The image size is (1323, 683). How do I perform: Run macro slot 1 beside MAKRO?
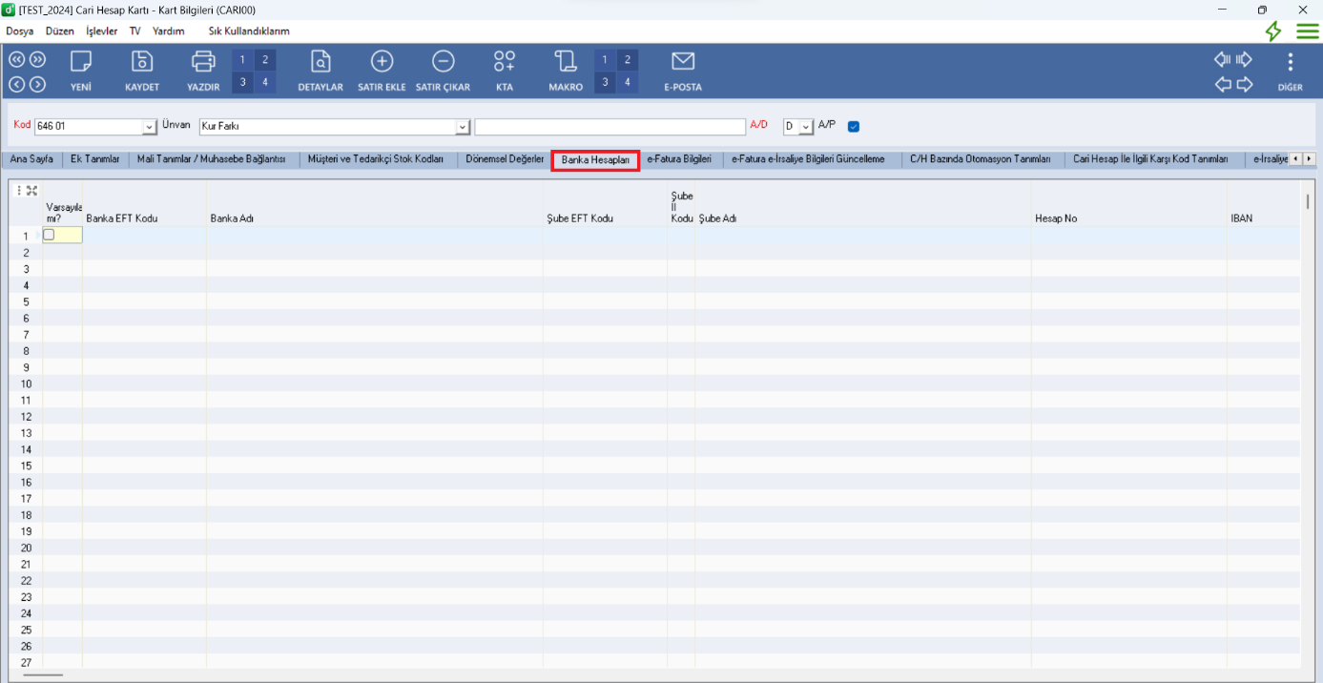pyautogui.click(x=604, y=60)
